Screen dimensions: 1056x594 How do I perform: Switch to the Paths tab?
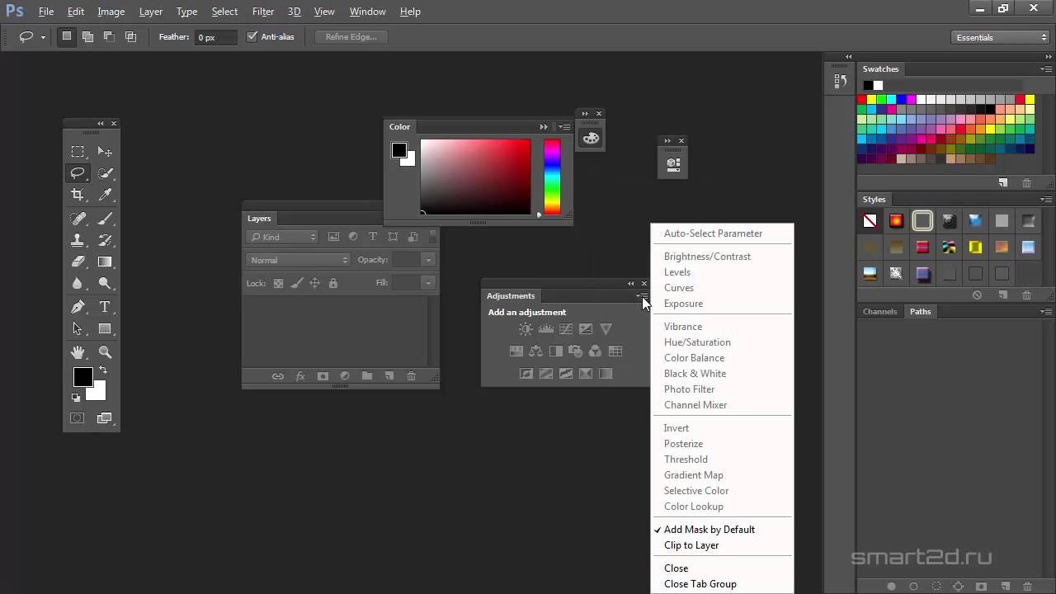tap(920, 312)
